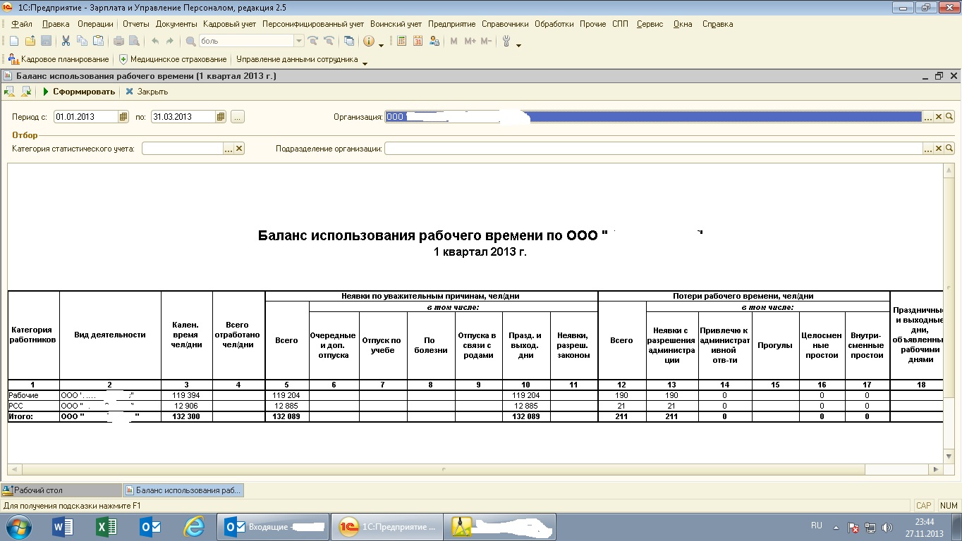The height and width of the screenshot is (541, 962).
Task: Expand the help icon dropdown arrow
Action: coord(381,44)
